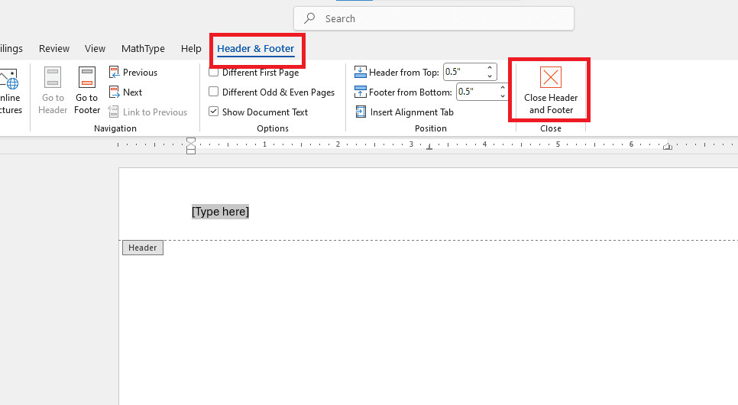Click the Header from Top value field
The height and width of the screenshot is (405, 738).
point(464,72)
